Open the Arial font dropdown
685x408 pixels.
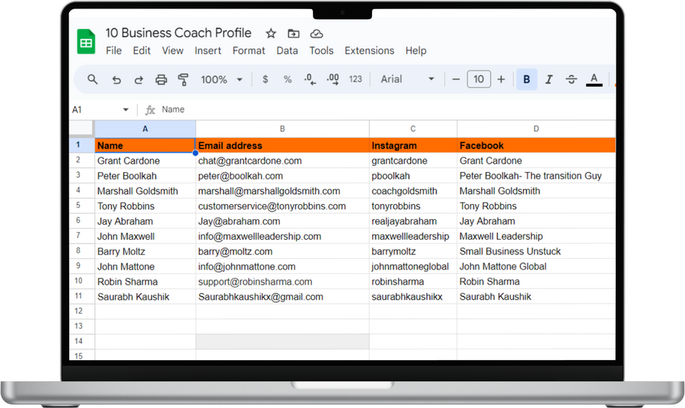click(x=407, y=79)
